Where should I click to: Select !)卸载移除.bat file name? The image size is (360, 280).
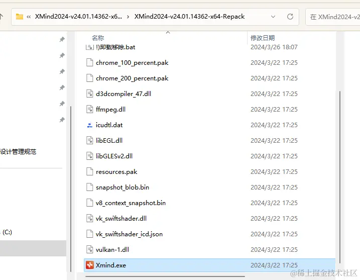pos(115,47)
